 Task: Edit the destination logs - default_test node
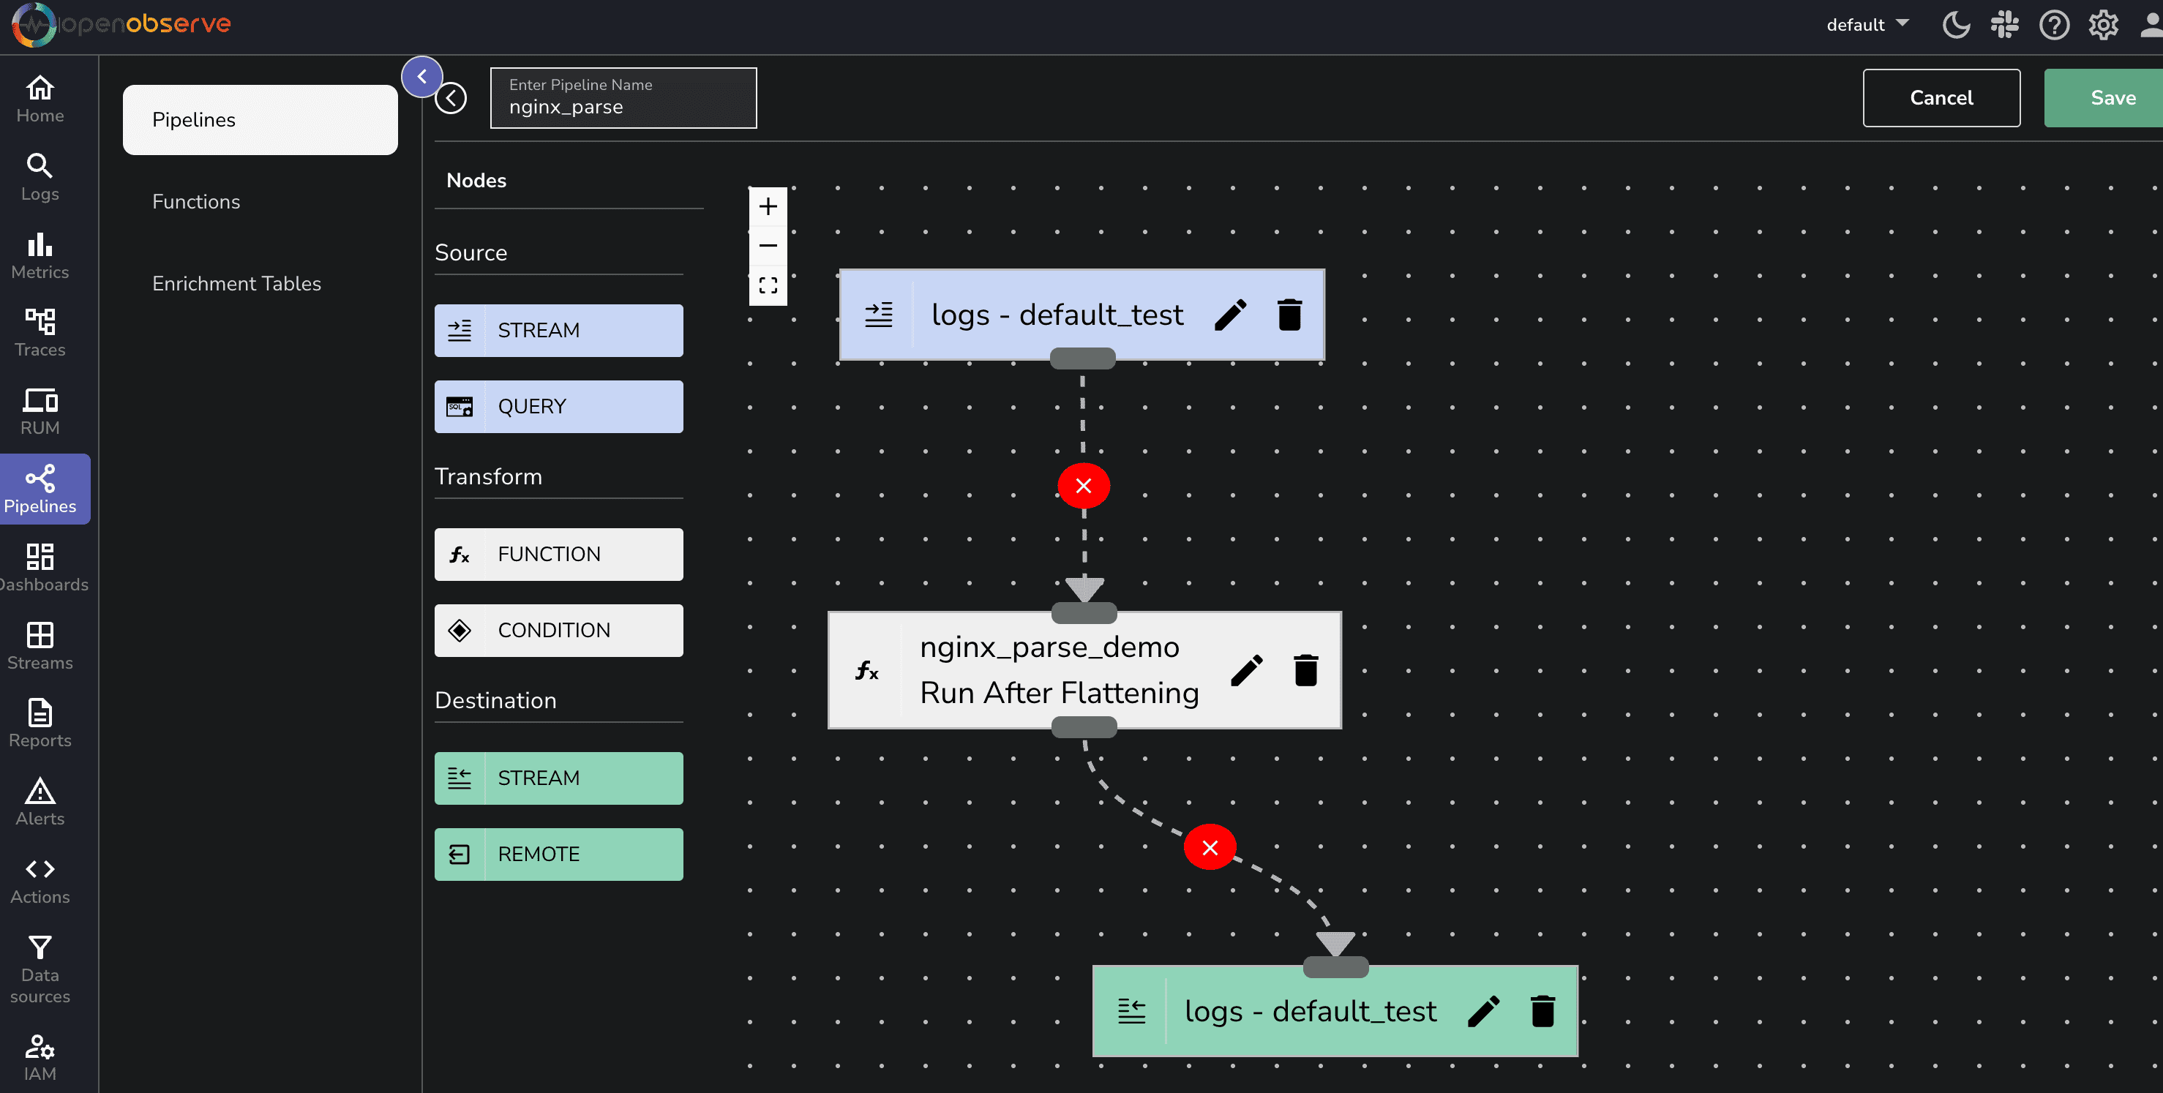tap(1483, 1011)
